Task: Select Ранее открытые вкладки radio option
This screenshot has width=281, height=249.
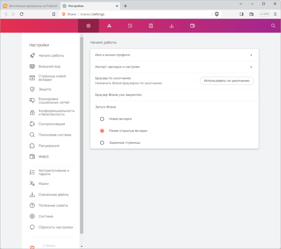Action: pyautogui.click(x=102, y=131)
